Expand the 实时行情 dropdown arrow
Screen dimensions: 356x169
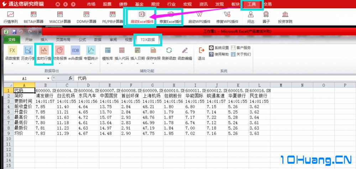pos(43,63)
